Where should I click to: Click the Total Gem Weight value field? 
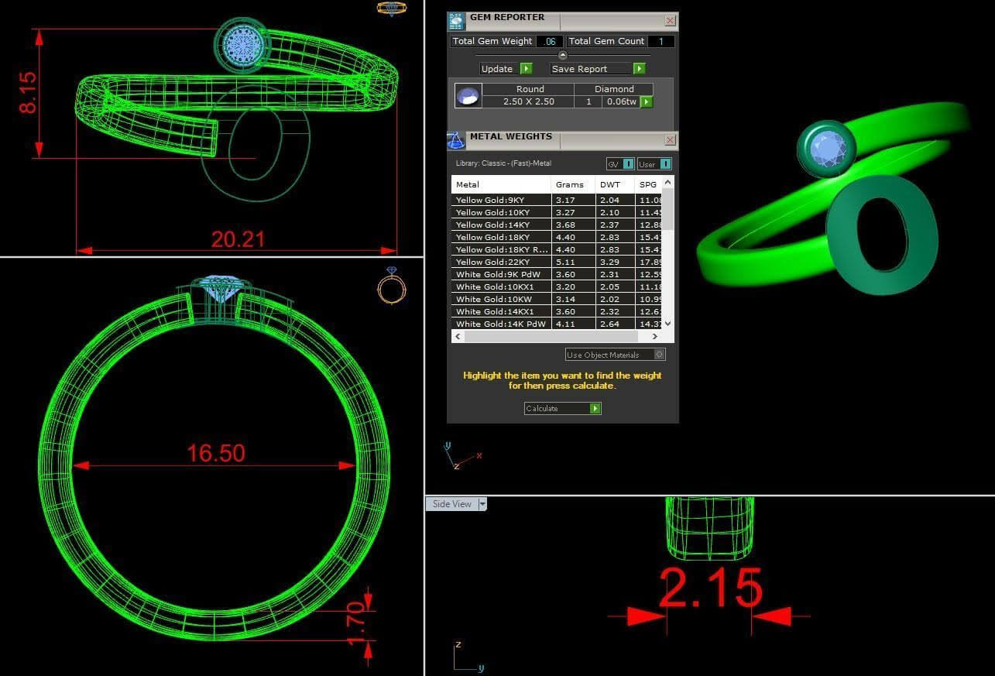click(549, 42)
